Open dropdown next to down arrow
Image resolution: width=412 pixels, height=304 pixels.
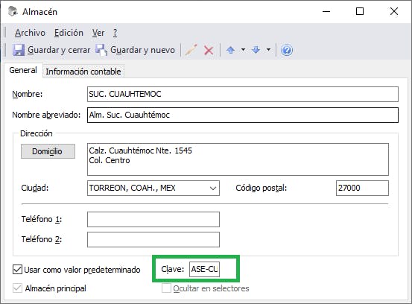268,49
